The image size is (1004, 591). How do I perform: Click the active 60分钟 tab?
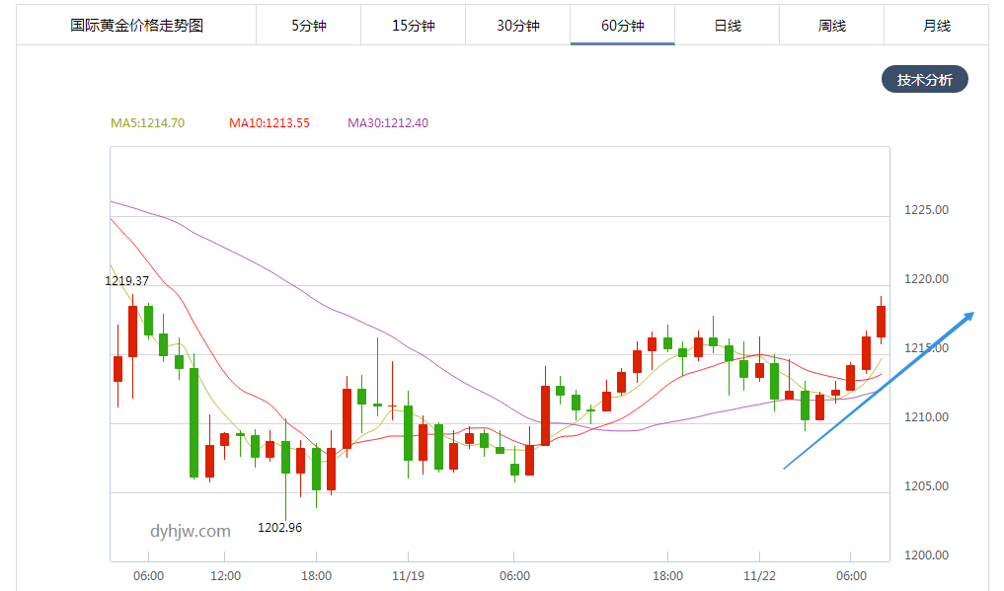click(622, 26)
